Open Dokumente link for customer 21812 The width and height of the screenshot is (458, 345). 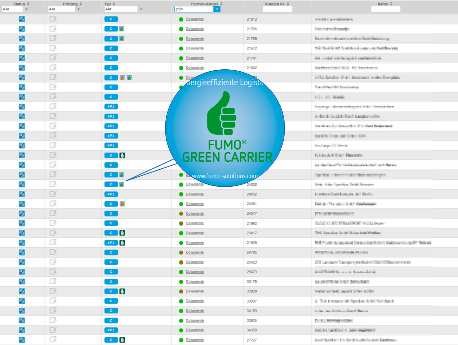pyautogui.click(x=195, y=19)
